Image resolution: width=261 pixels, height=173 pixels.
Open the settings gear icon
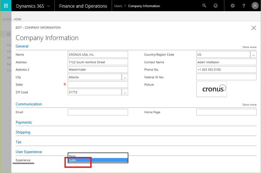(232, 6)
